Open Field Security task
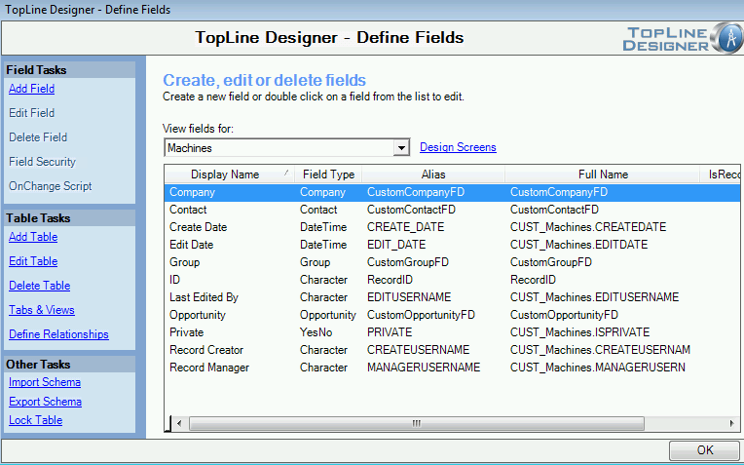 tap(42, 162)
